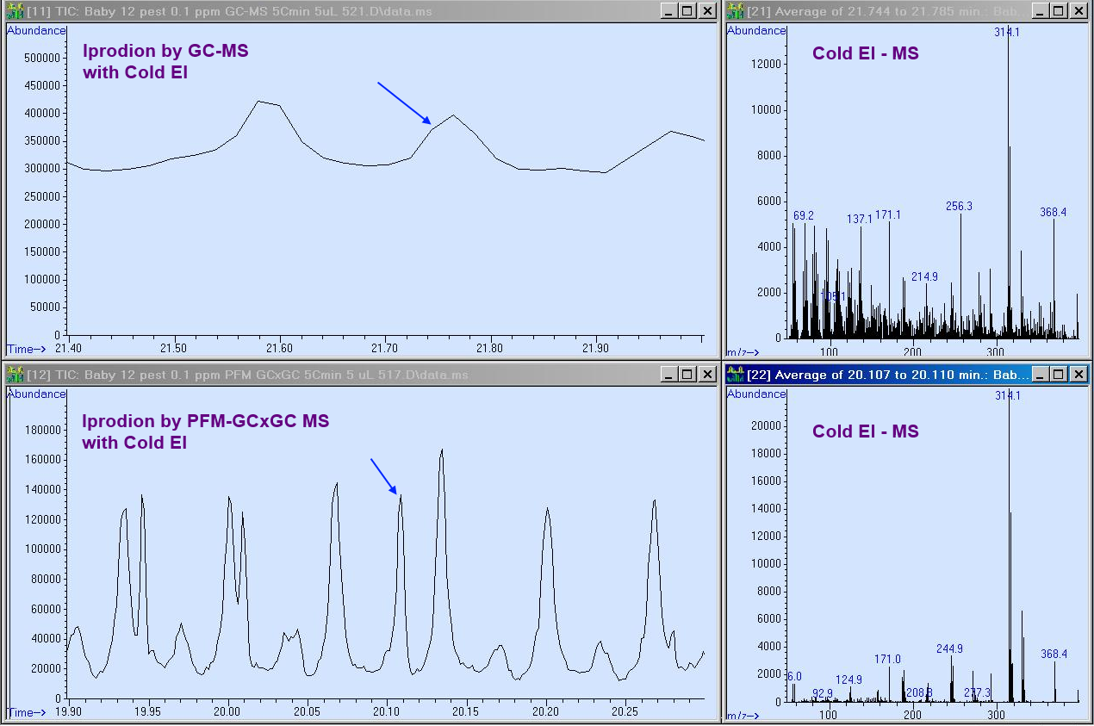Viewport: 1094px width, 726px height.
Task: Click the Abundance axis label of window [11]
Action: click(x=35, y=30)
